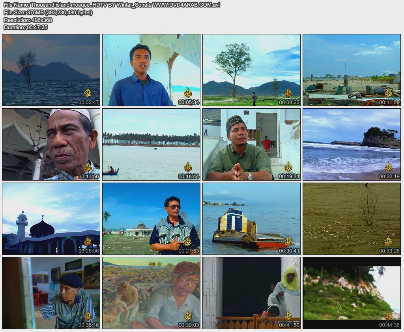Click the man in green shirt thumbnail at 00:19:31
Screen dimensions: 404x332
point(251,144)
